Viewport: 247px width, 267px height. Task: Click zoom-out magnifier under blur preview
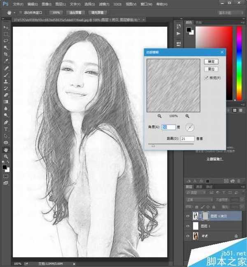[x=159, y=116]
